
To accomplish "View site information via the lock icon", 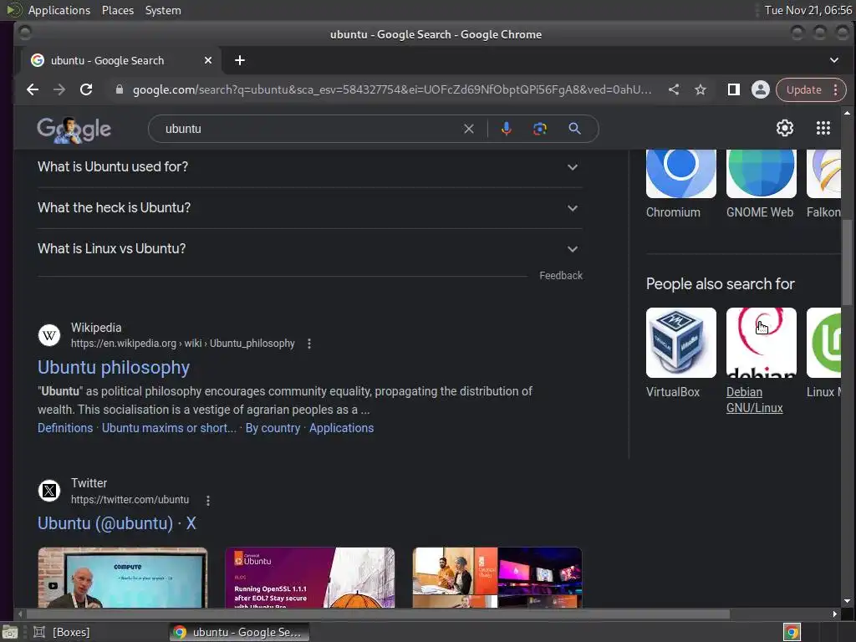I will 120,89.
